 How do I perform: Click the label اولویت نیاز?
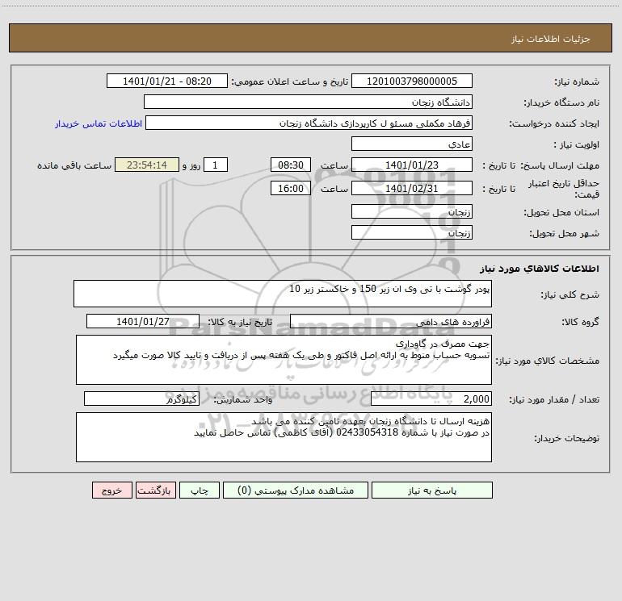pyautogui.click(x=576, y=145)
